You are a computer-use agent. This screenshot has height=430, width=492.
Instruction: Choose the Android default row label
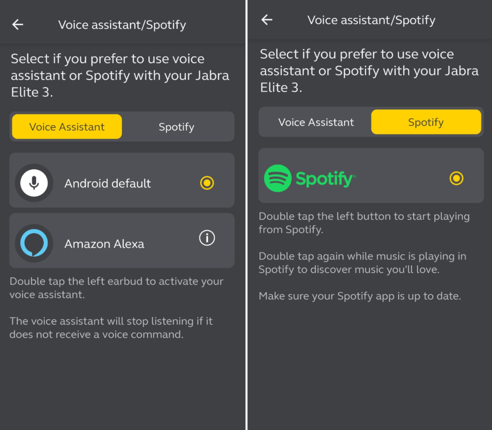tap(108, 184)
